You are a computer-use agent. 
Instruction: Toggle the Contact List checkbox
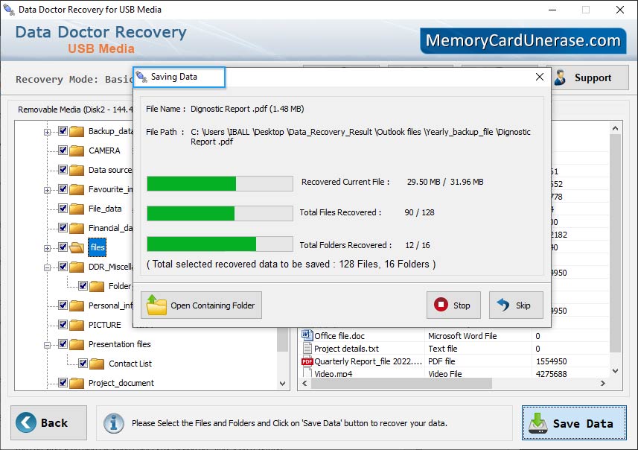point(83,364)
